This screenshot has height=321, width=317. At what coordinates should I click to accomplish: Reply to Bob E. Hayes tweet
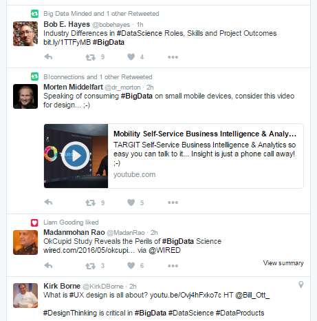[48, 56]
